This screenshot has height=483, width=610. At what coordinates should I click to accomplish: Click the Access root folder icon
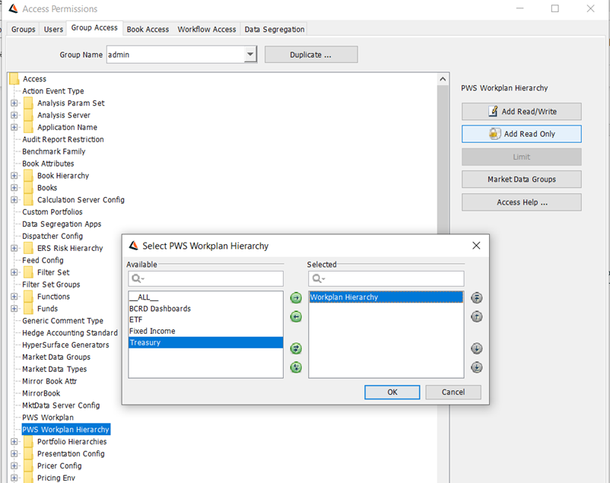pyautogui.click(x=14, y=79)
